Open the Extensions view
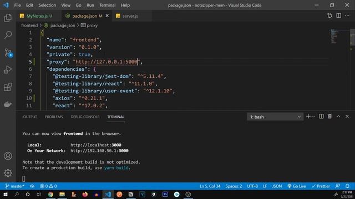Viewport: 355px width, 199px height. tap(8, 87)
